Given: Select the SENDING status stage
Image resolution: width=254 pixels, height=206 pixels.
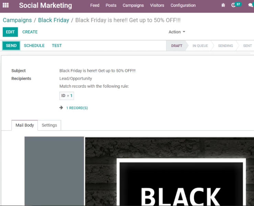Looking at the screenshot, I should point(226,46).
